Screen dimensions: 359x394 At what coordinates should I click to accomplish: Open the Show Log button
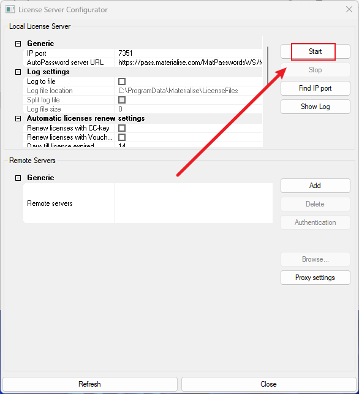pos(315,107)
